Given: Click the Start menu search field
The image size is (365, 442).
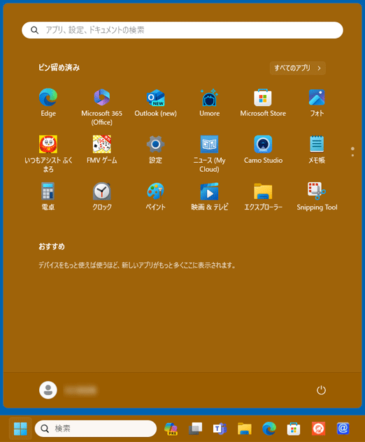Looking at the screenshot, I should [x=182, y=30].
